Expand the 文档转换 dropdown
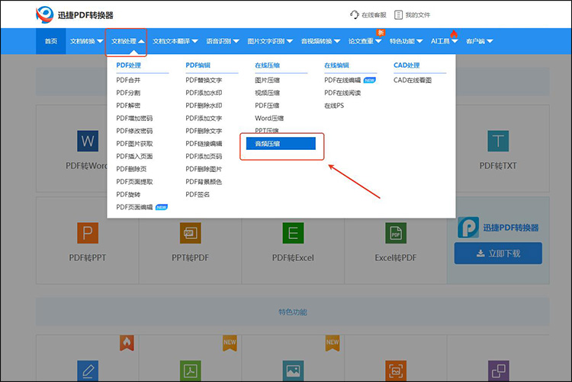This screenshot has width=572, height=382. click(x=85, y=41)
